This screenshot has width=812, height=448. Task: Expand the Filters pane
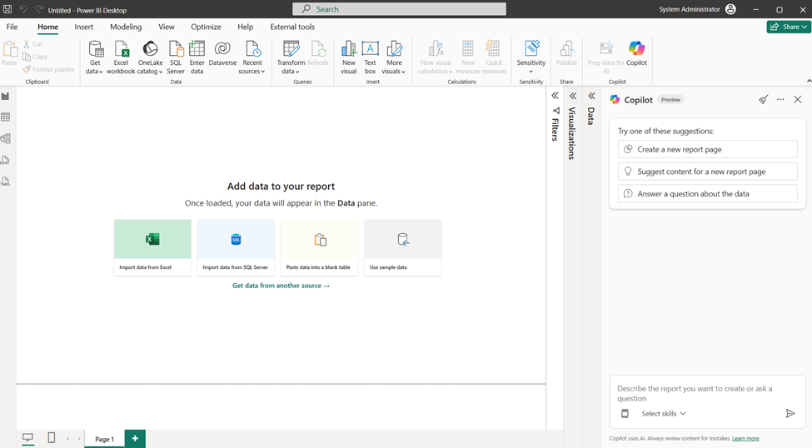click(555, 96)
